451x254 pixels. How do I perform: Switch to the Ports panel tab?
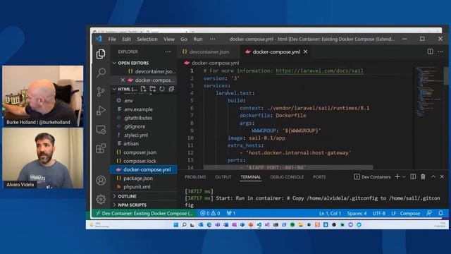tap(319, 177)
